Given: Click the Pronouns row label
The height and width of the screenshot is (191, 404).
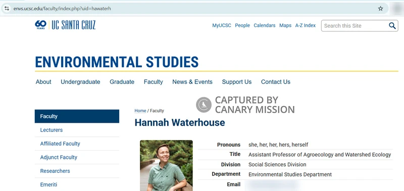Looking at the screenshot, I should pyautogui.click(x=229, y=145).
